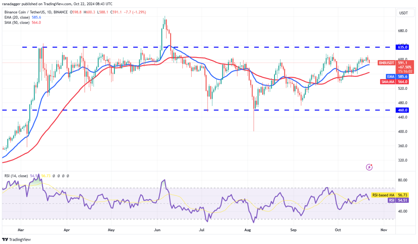
Task: Click the Apr label on time axis
Action: pos(66,230)
